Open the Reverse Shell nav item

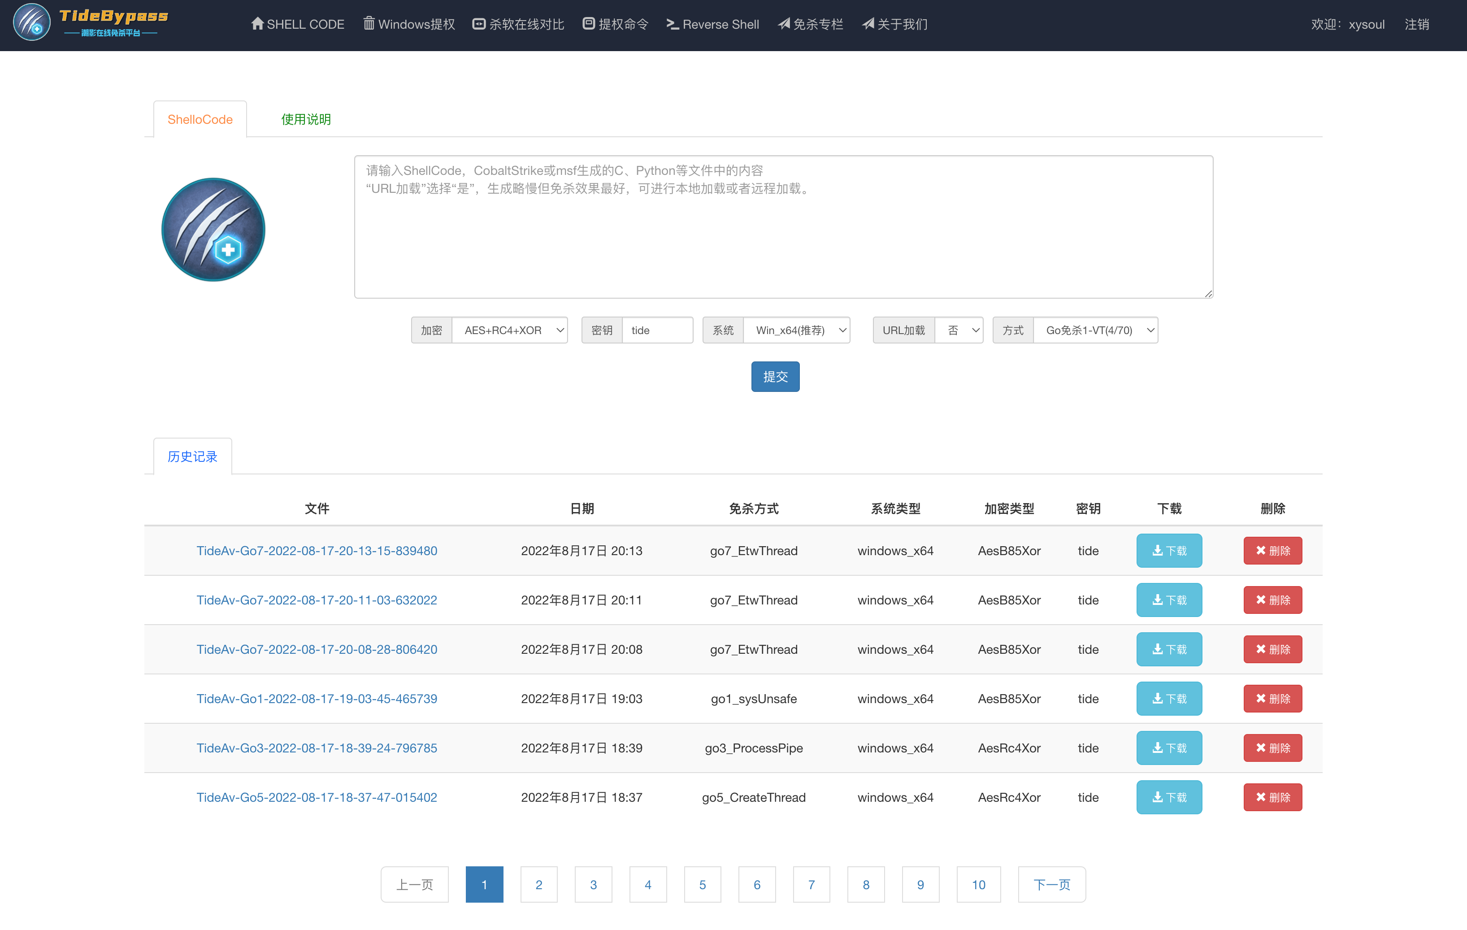[713, 24]
